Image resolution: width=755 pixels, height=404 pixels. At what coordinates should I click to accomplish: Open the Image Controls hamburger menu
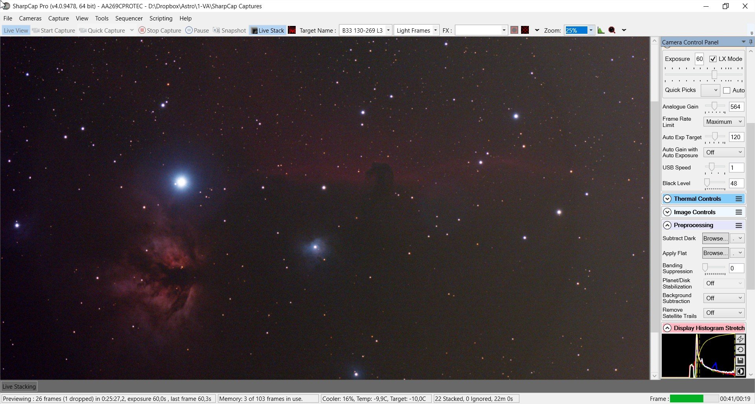point(739,212)
